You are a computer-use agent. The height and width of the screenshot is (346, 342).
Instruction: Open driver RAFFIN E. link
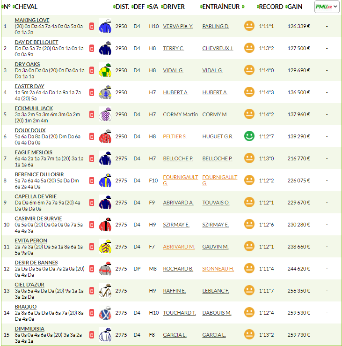coord(174,291)
